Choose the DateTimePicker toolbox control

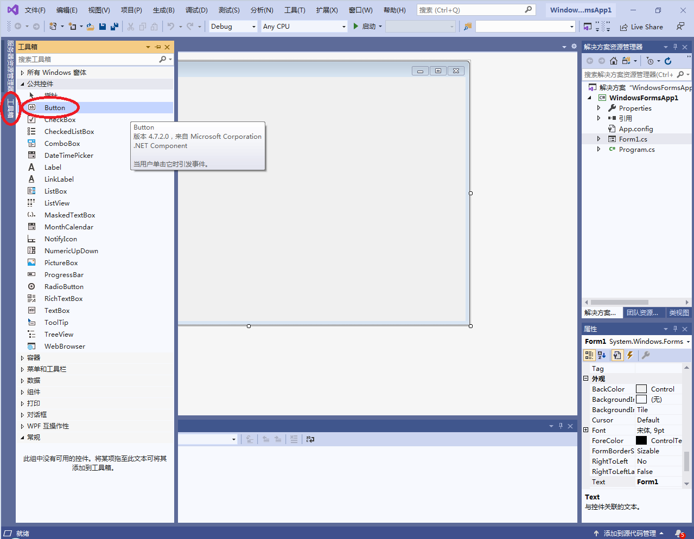68,156
